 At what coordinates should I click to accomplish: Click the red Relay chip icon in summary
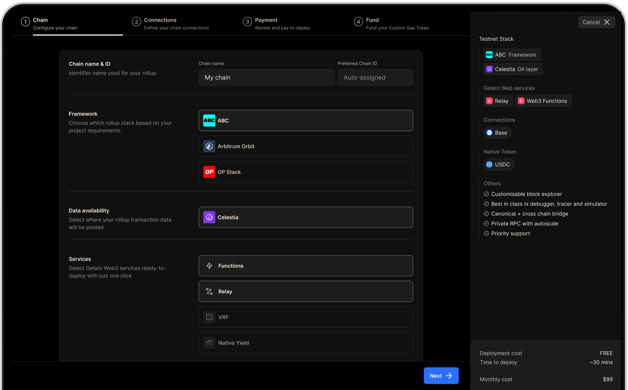[489, 101]
